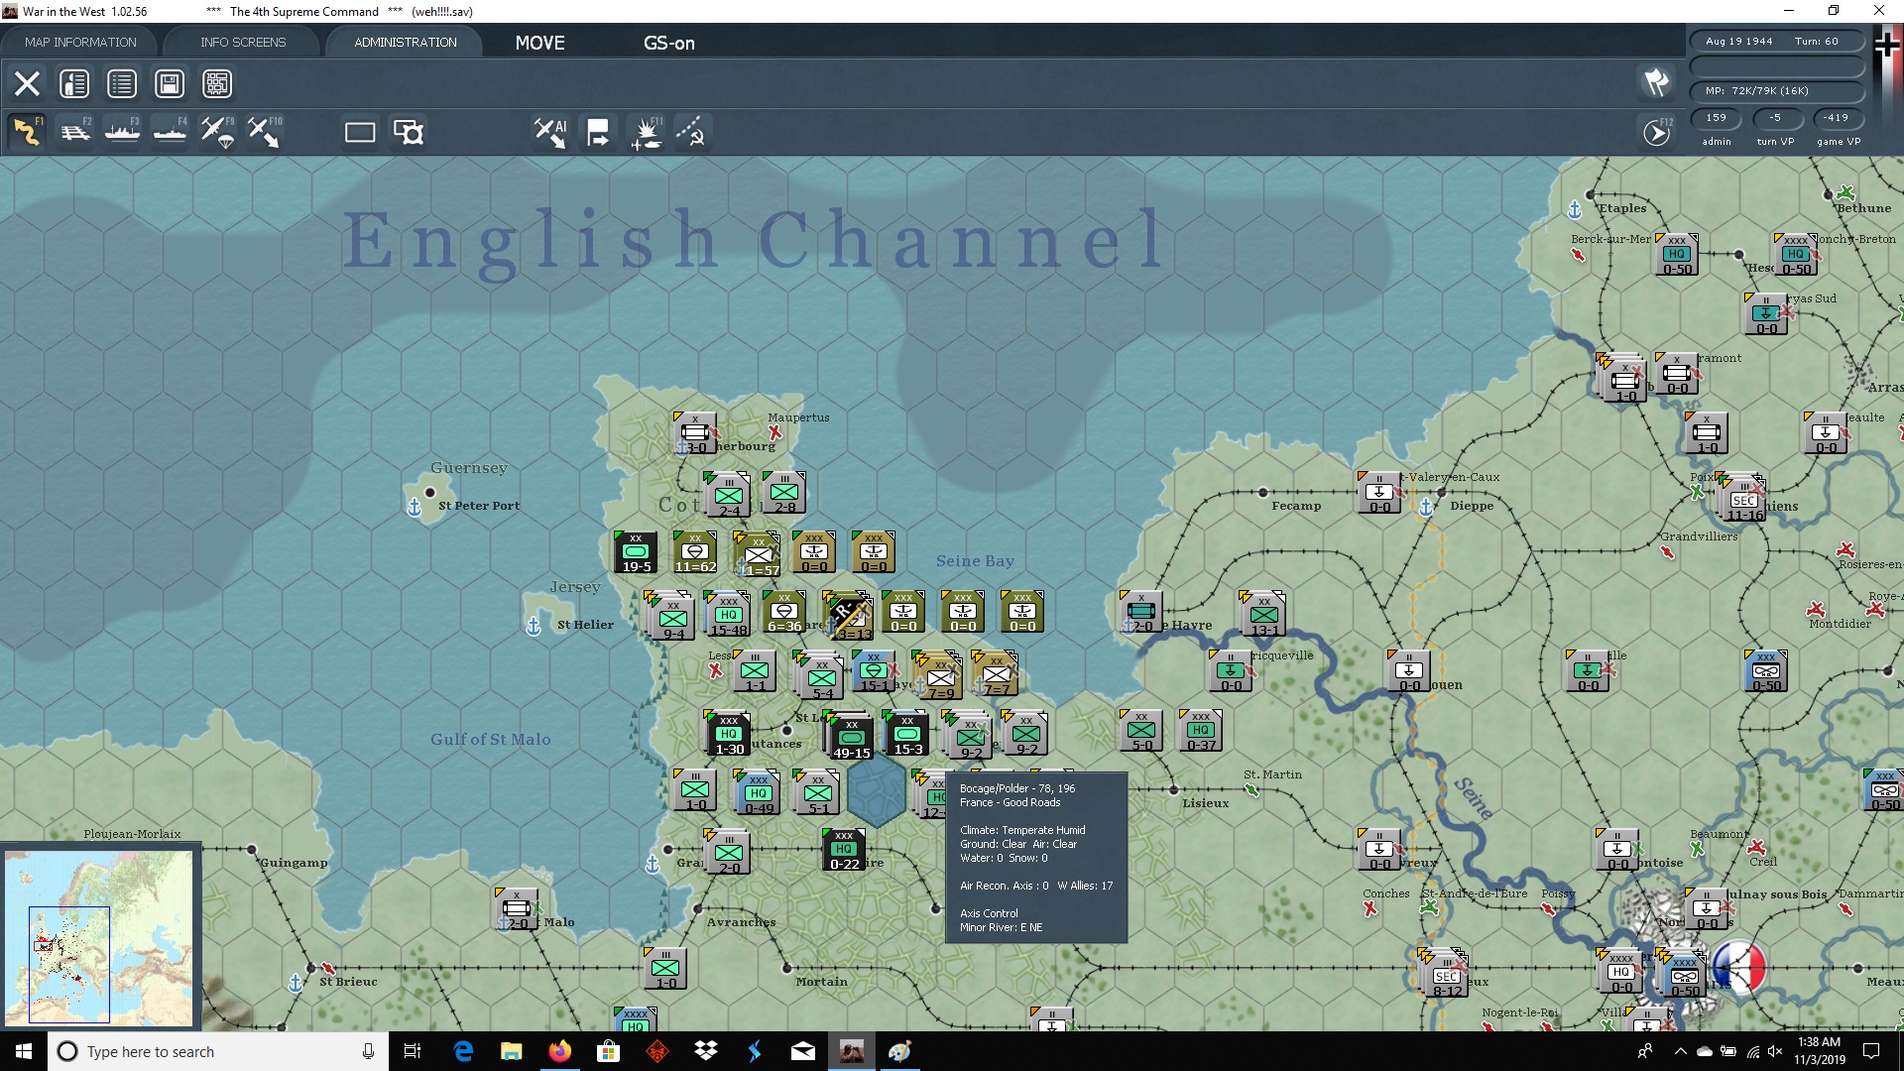Click the minimap of Europe thumbnail

99,937
